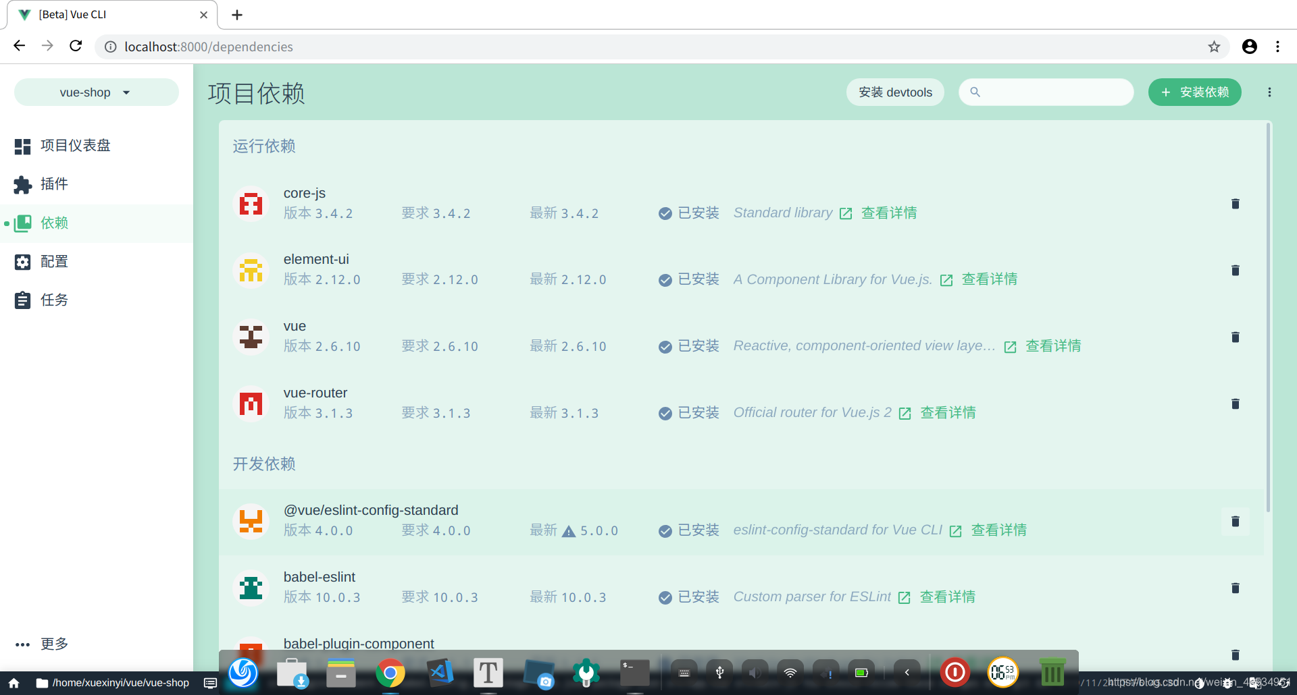Click the vue-router package avatar icon

251,404
